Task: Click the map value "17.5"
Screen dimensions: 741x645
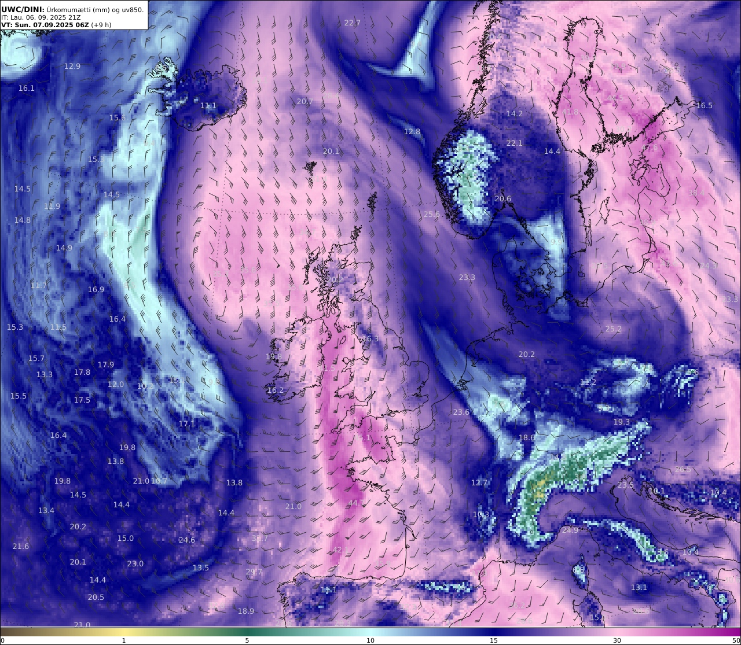Action: pos(82,400)
